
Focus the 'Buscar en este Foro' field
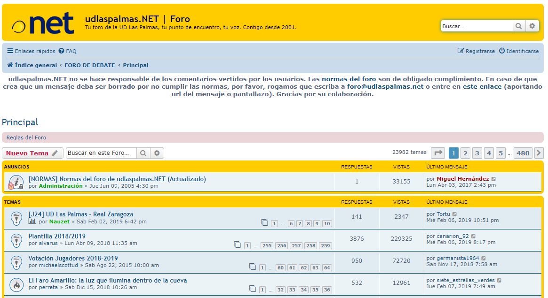pos(101,153)
